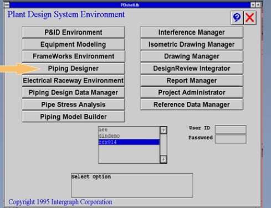Open FrameWorks Environment

tap(73, 56)
